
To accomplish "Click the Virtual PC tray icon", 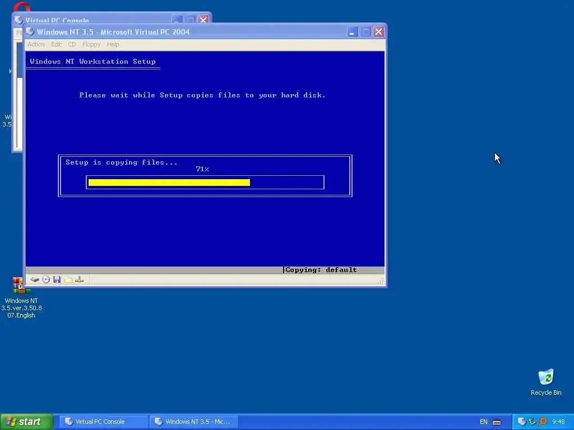I will click(x=522, y=422).
